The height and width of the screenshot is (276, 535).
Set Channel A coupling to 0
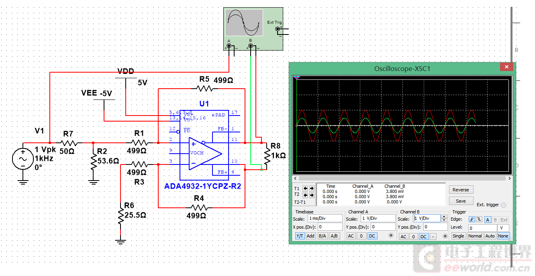pyautogui.click(x=361, y=236)
